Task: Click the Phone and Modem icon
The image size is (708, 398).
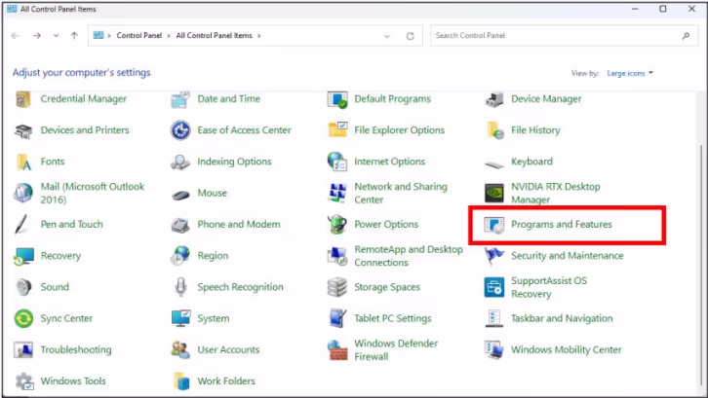Action: point(180,225)
